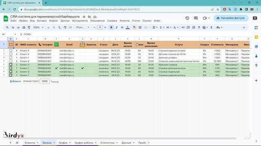Viewport: 261px width, 146px height.
Task: Open the text color picker
Action: (x=128, y=28)
